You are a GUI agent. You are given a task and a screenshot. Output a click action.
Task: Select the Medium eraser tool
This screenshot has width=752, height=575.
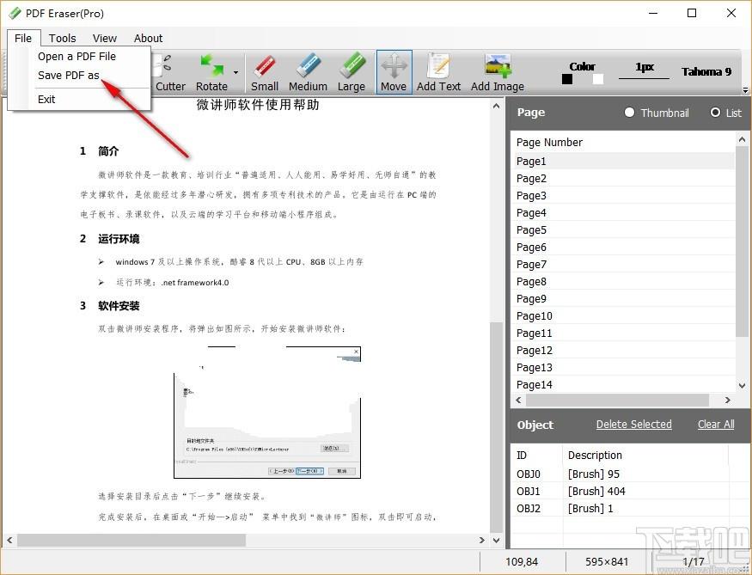[x=308, y=72]
